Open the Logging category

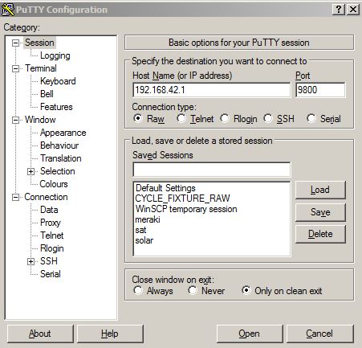pyautogui.click(x=55, y=55)
